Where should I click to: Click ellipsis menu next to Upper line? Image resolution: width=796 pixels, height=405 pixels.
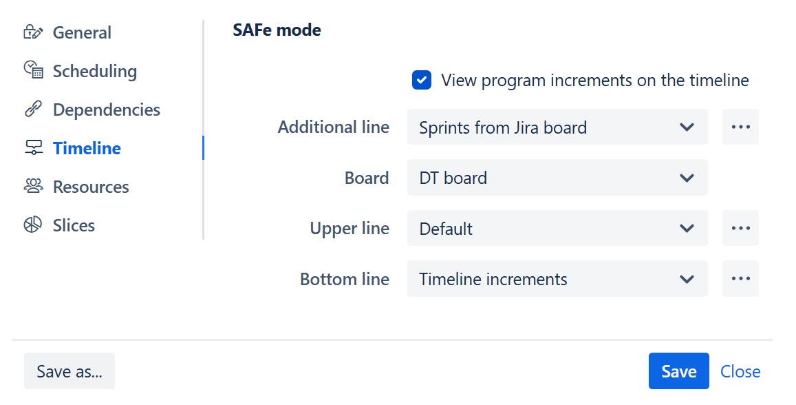(740, 227)
